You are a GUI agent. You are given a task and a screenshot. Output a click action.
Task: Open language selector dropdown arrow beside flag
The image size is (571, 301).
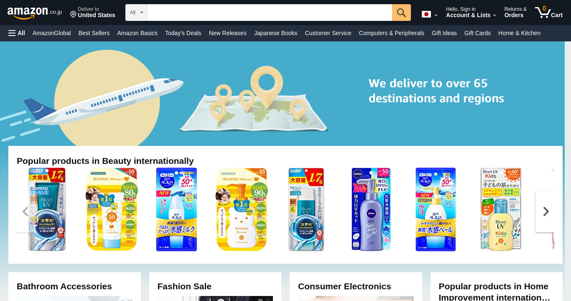[x=436, y=15]
